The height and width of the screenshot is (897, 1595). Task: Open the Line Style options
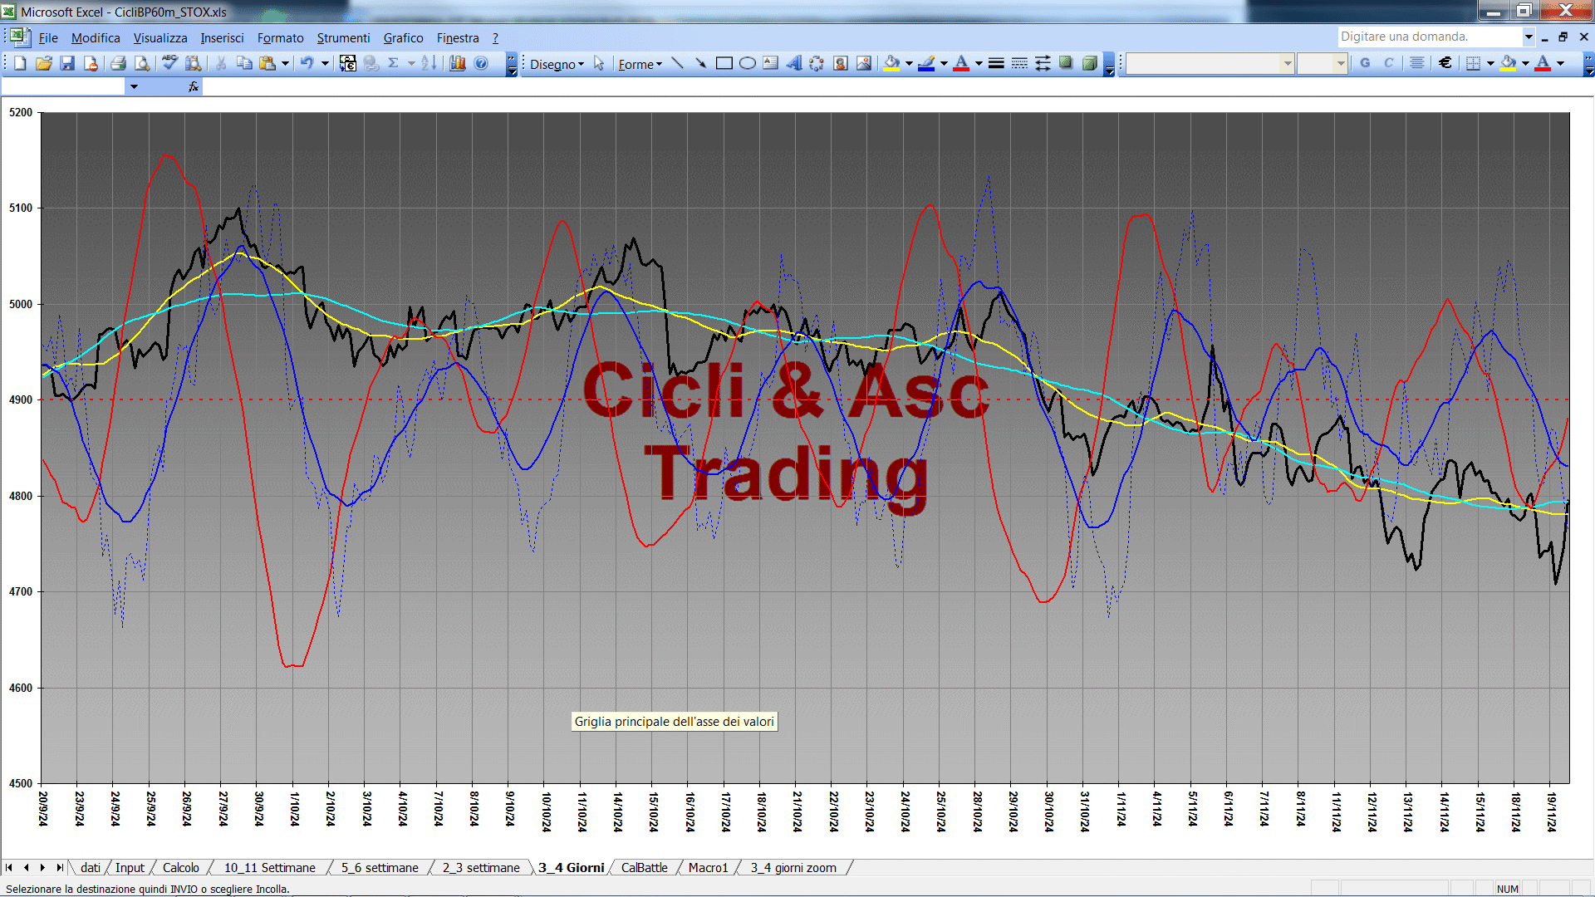[996, 63]
